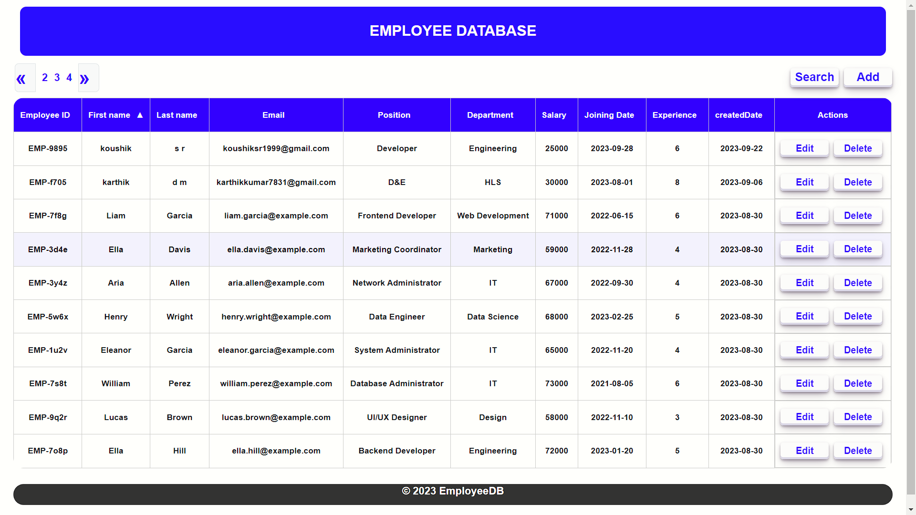Go to previous page with double-left arrow
916x515 pixels.
21,79
